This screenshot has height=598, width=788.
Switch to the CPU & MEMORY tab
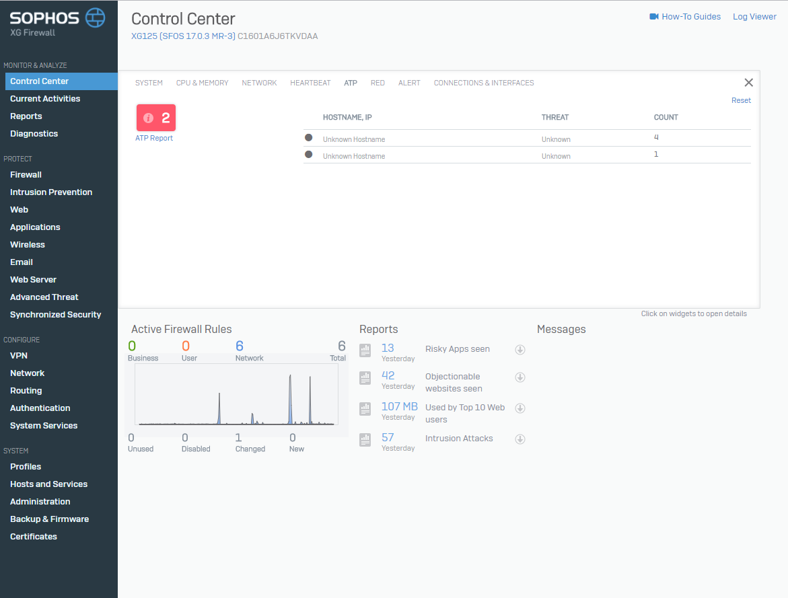(202, 83)
